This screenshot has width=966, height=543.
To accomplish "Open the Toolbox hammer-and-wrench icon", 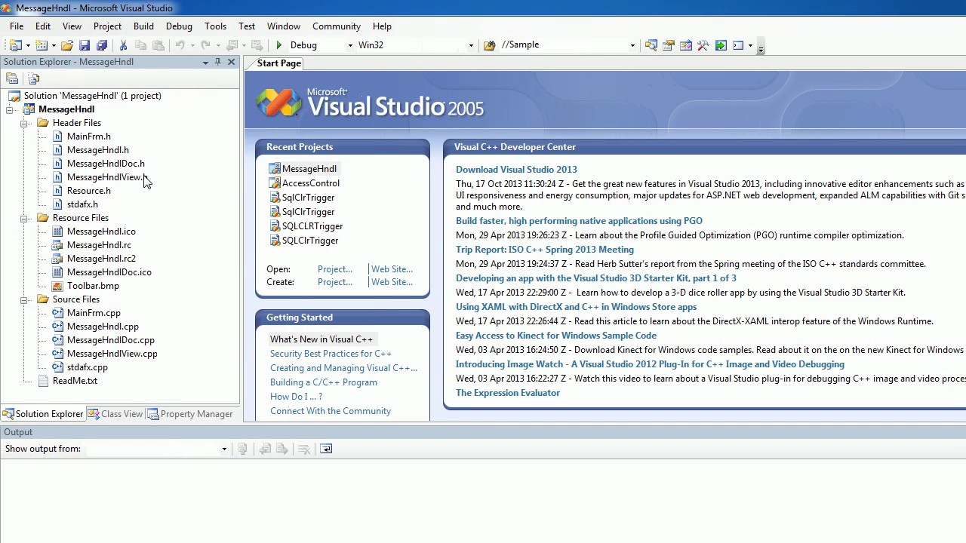I will click(x=703, y=45).
